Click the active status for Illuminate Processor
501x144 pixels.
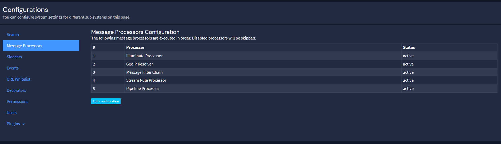[408, 56]
